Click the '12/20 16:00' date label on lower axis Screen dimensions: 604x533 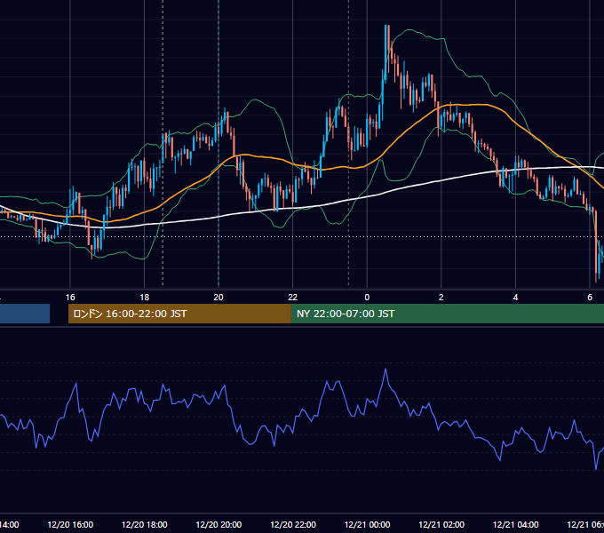(x=70, y=525)
